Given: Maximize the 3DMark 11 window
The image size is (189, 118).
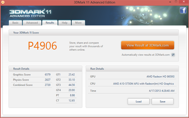Looking at the screenshot, I should [176, 2].
